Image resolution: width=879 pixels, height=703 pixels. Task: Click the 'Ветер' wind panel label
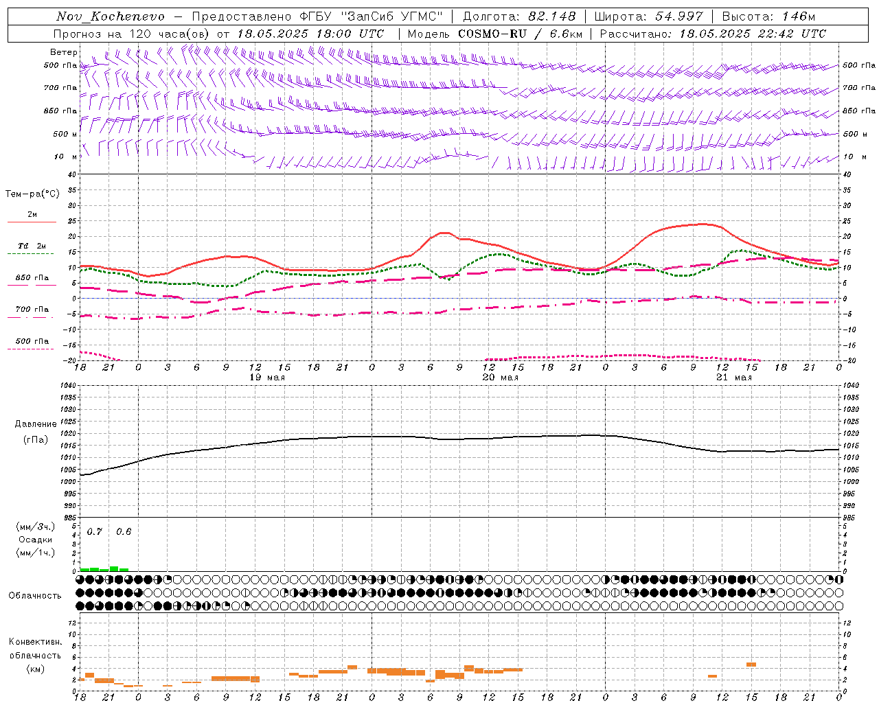tap(64, 52)
